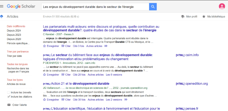Click inside the search query field
This screenshot has width=228, height=111.
[x=95, y=7]
